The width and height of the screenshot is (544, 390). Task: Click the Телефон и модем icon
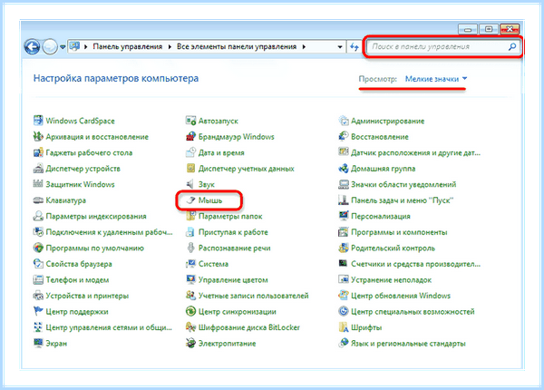tap(38, 279)
